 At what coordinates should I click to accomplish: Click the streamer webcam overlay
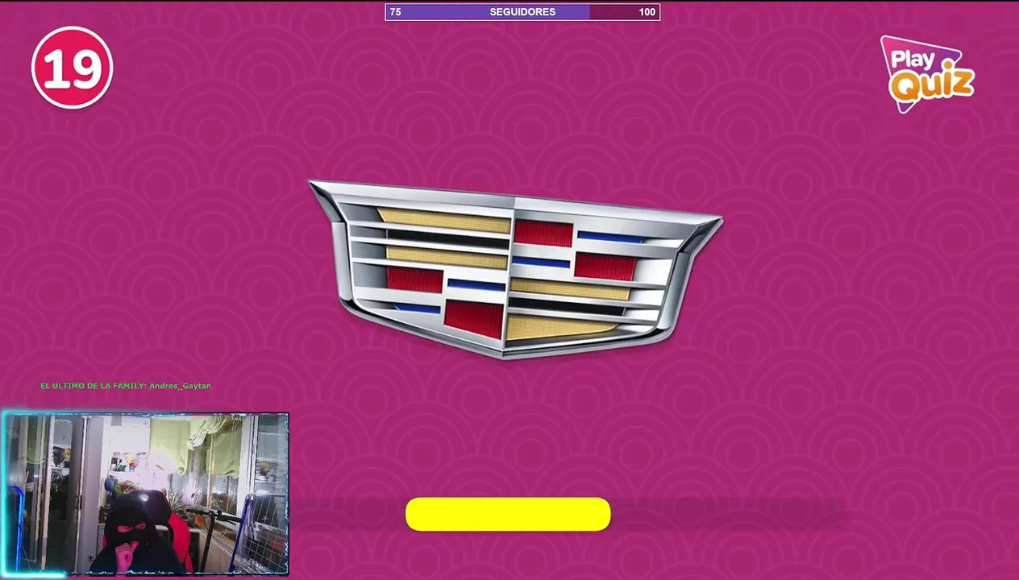point(145,494)
